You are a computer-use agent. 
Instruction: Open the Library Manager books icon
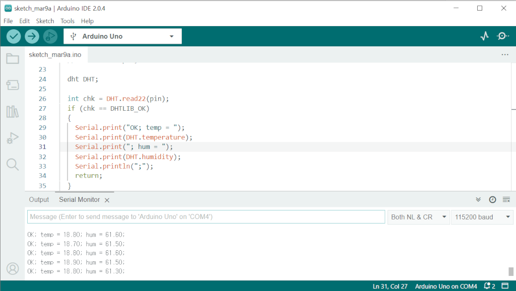13,111
